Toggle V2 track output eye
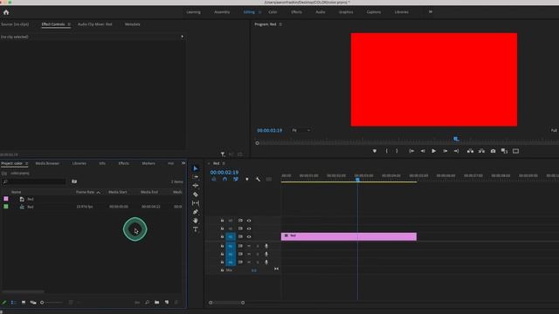 [x=249, y=229]
